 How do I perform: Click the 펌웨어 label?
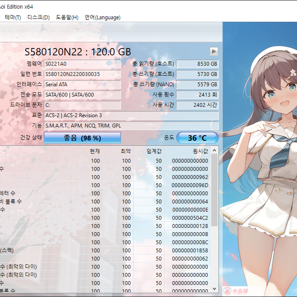point(34,64)
